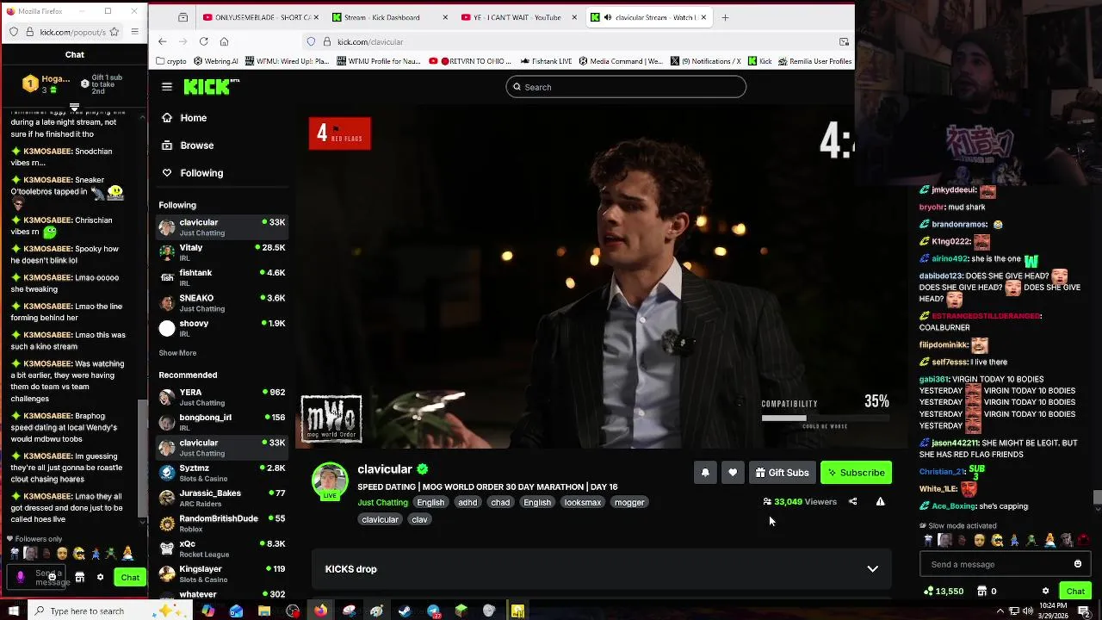The image size is (1102, 620).
Task: Click the heart follow icon
Action: pos(733,473)
